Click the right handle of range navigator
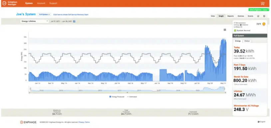This screenshot has width=271, height=128. coord(224,89)
